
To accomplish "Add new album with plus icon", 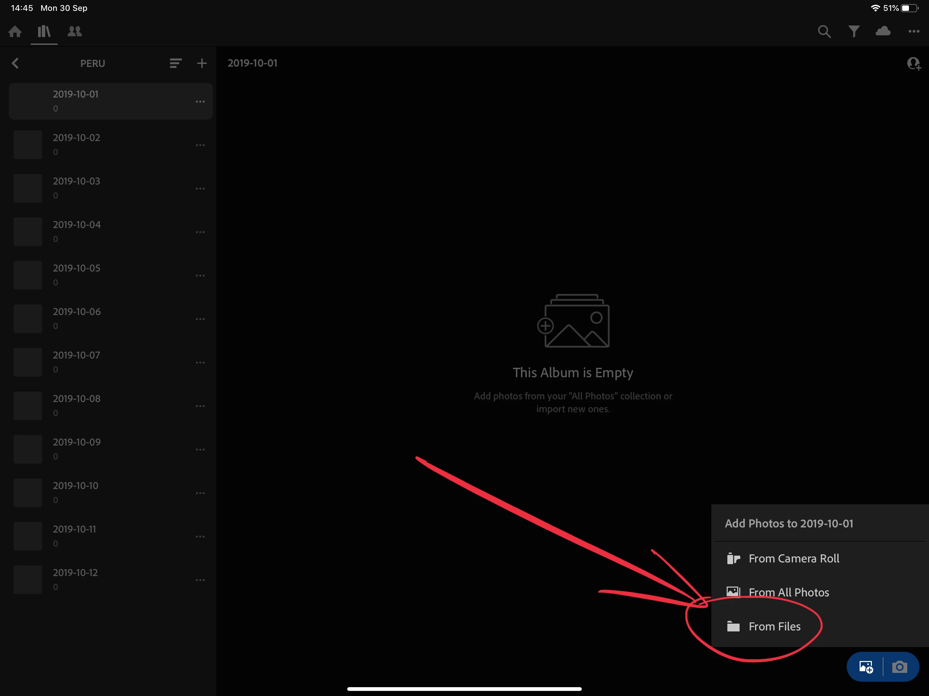I will pyautogui.click(x=202, y=64).
